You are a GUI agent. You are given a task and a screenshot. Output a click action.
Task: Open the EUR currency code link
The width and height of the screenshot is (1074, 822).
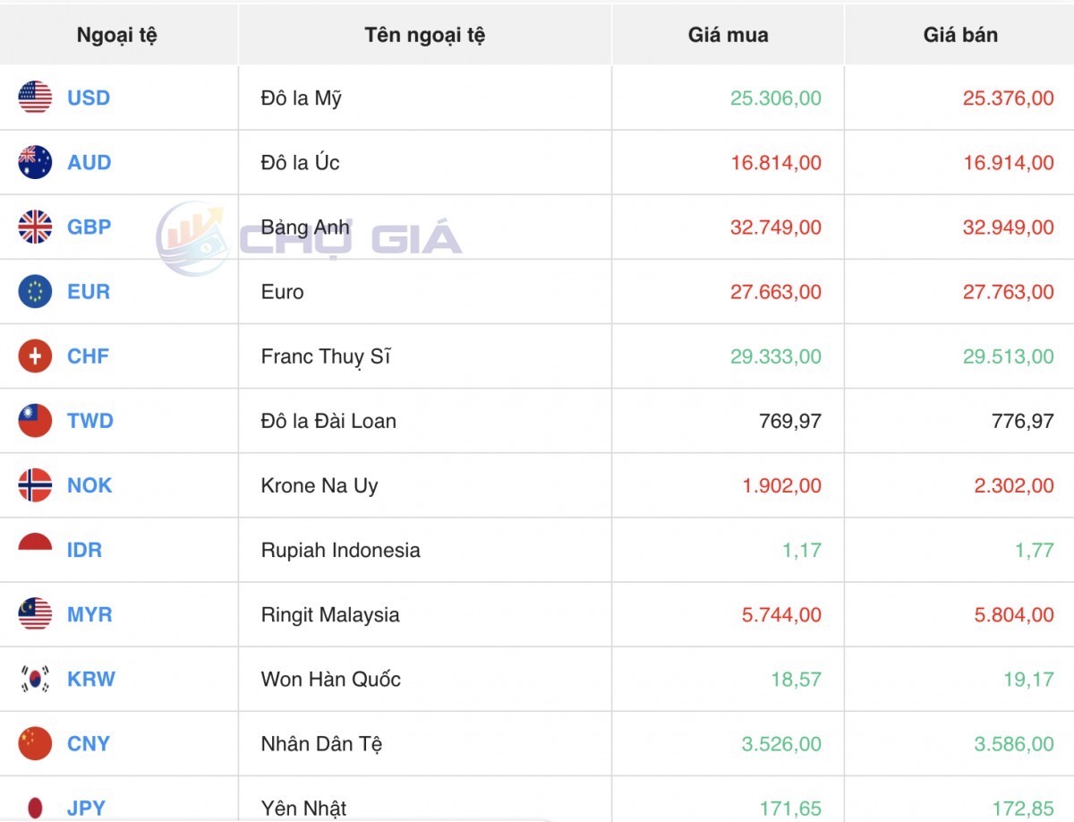(x=89, y=291)
